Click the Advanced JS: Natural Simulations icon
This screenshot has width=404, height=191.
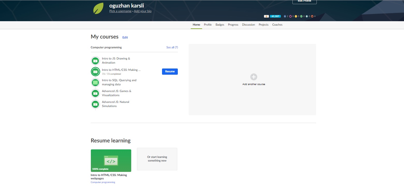pyautogui.click(x=95, y=104)
